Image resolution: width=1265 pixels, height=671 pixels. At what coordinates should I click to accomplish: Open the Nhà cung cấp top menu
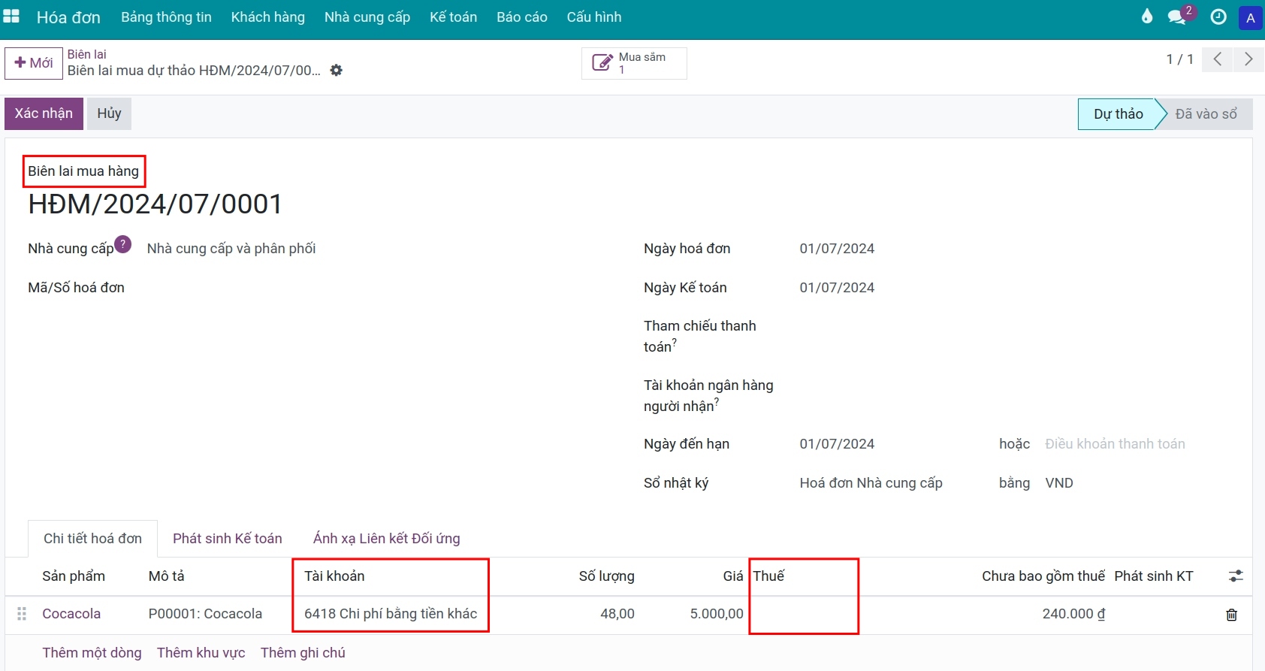click(367, 17)
